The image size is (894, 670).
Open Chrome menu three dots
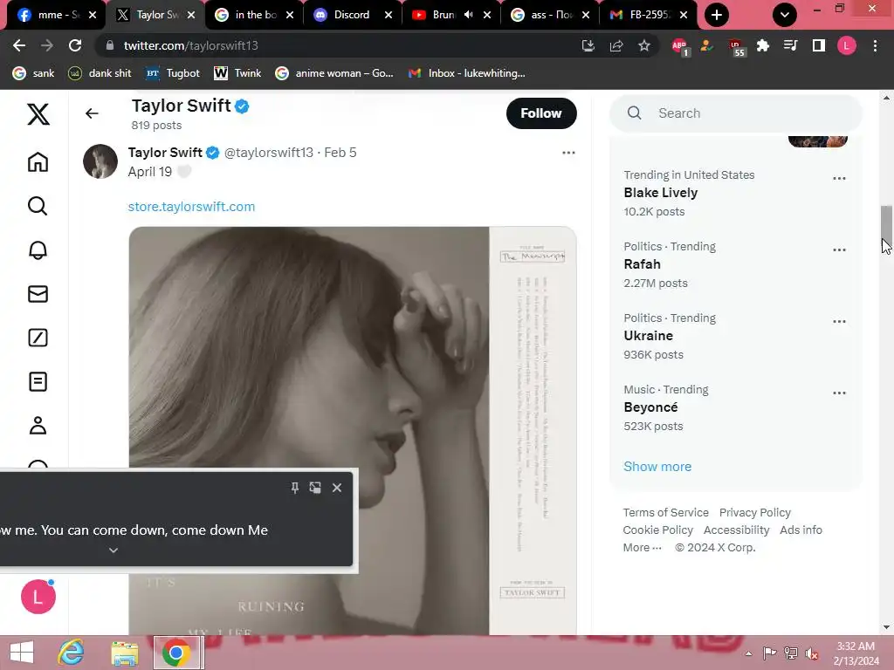pos(875,45)
